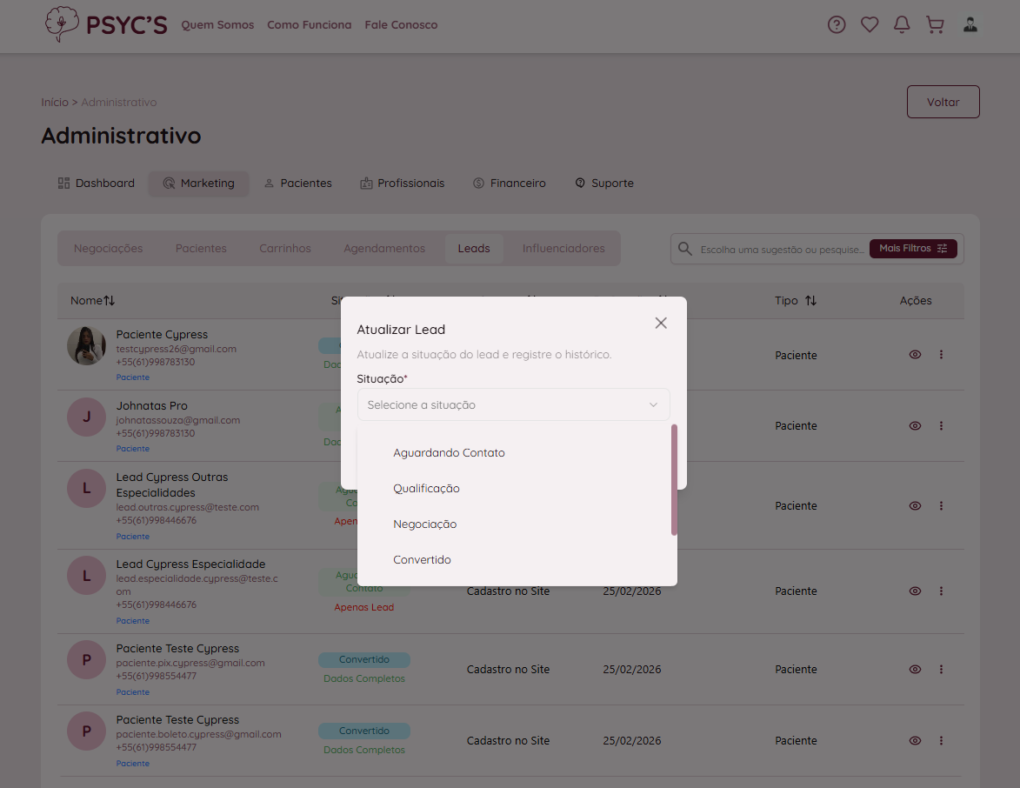Click the PSYC'S logo

click(106, 25)
